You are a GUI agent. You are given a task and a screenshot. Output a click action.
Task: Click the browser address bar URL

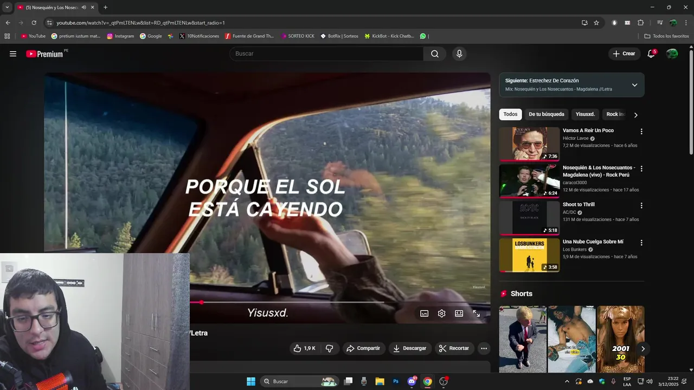click(x=140, y=23)
